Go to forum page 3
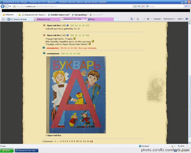This screenshot has width=191, height=153. click(61, 141)
